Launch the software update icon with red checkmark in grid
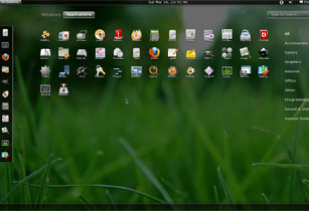 tap(263, 71)
